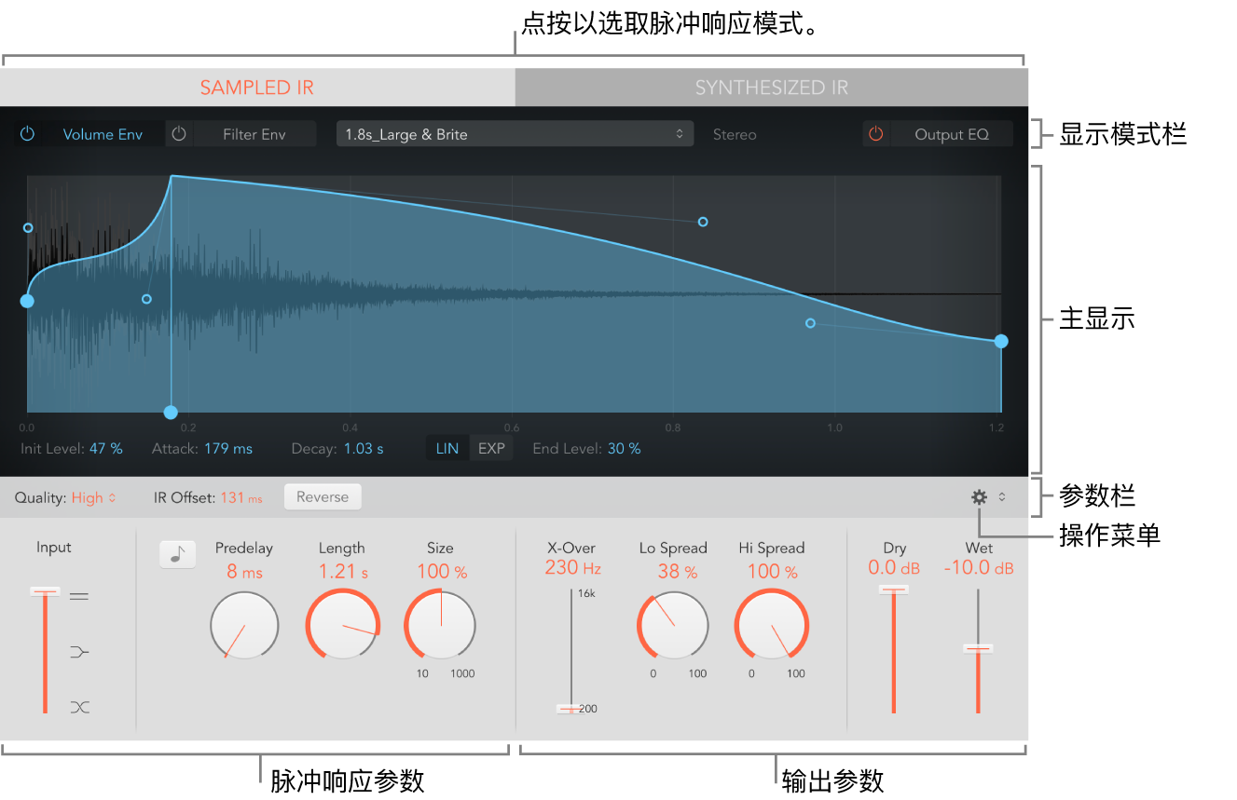Click the Filter Env power icon

pyautogui.click(x=178, y=133)
